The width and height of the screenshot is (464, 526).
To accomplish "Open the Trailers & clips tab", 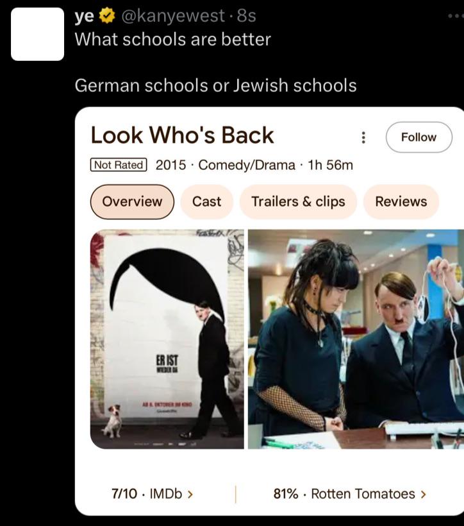I will click(x=298, y=201).
